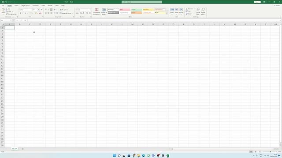Viewport: 282px width, 158px height.
Task: Open Find & Select menu
Action: 203,11
